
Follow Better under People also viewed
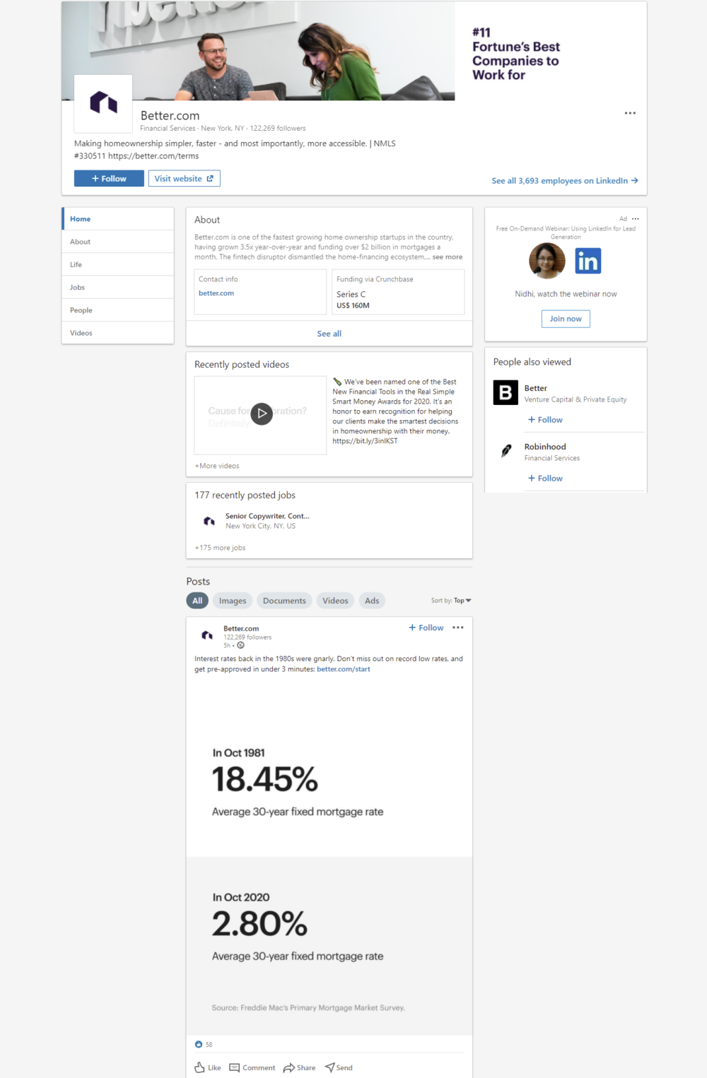pyautogui.click(x=544, y=419)
